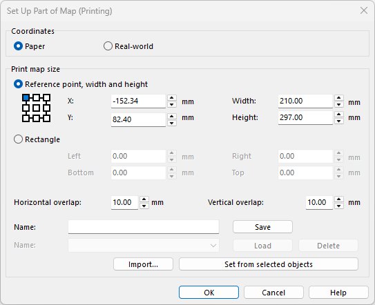Select bottom-left reference point square
This screenshot has height=305, width=375.
(26, 118)
